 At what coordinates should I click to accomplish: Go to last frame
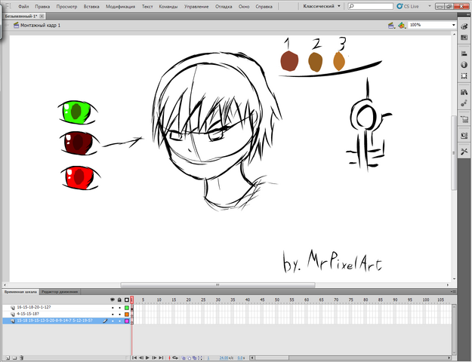[x=161, y=357]
